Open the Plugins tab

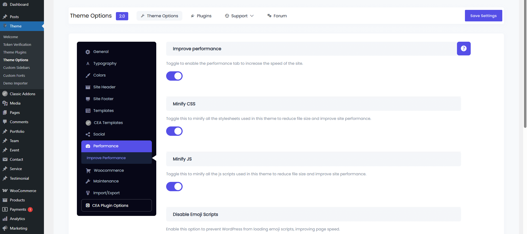click(x=201, y=16)
